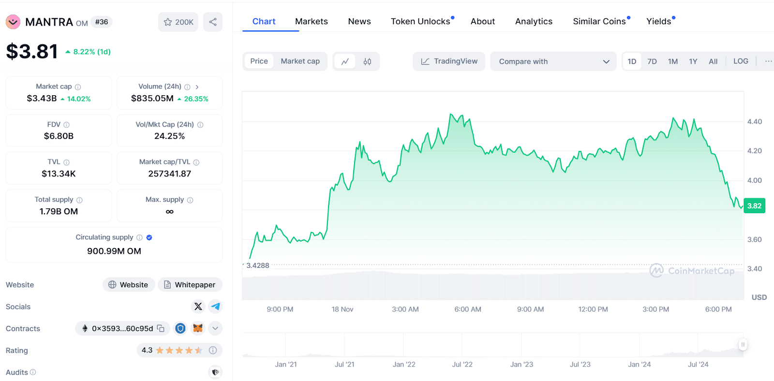Open the share icon button

coord(213,22)
